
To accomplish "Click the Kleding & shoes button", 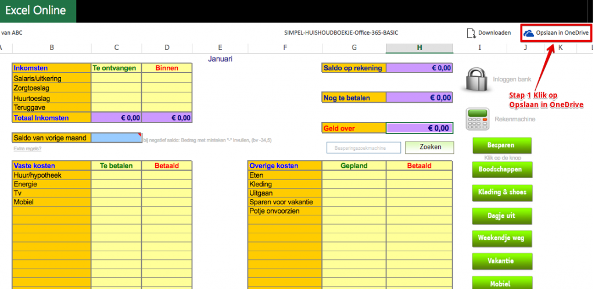I will tap(502, 193).
